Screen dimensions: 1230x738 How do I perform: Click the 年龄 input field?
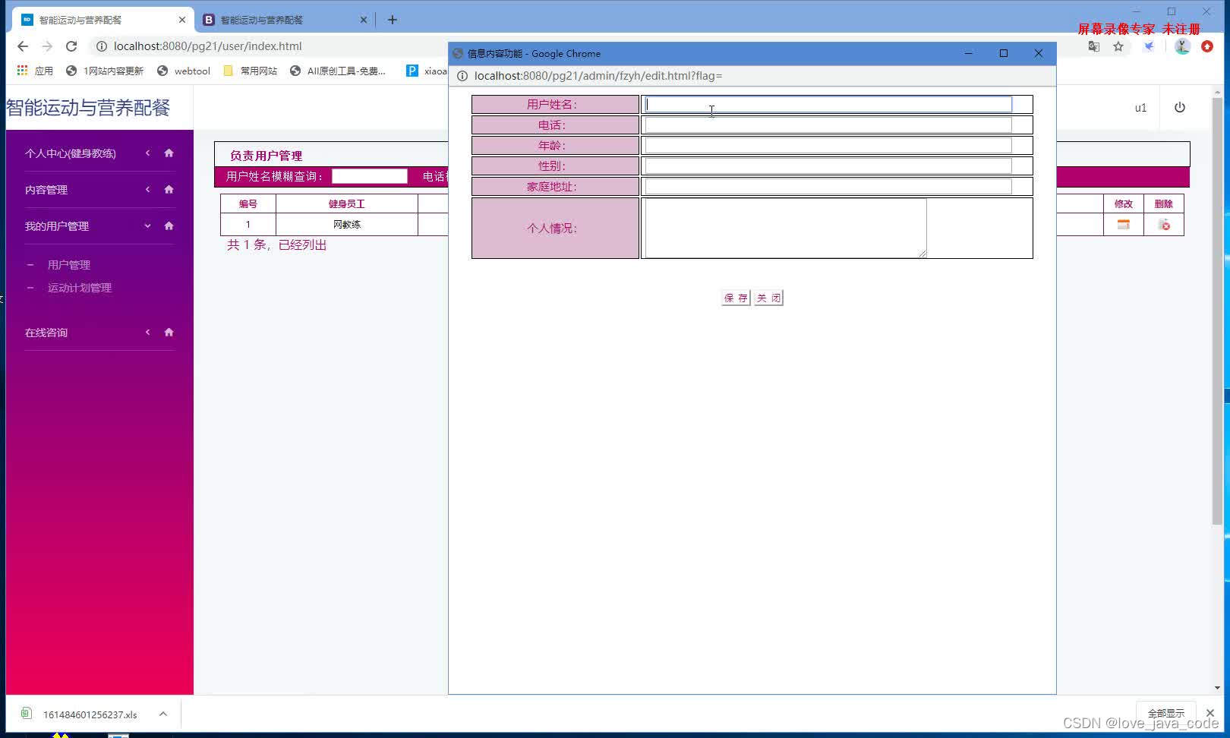[x=828, y=146]
